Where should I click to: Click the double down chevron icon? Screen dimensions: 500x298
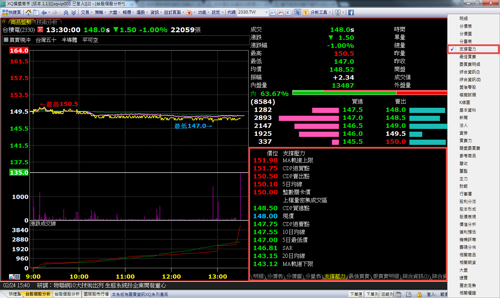pyautogui.click(x=73, y=12)
